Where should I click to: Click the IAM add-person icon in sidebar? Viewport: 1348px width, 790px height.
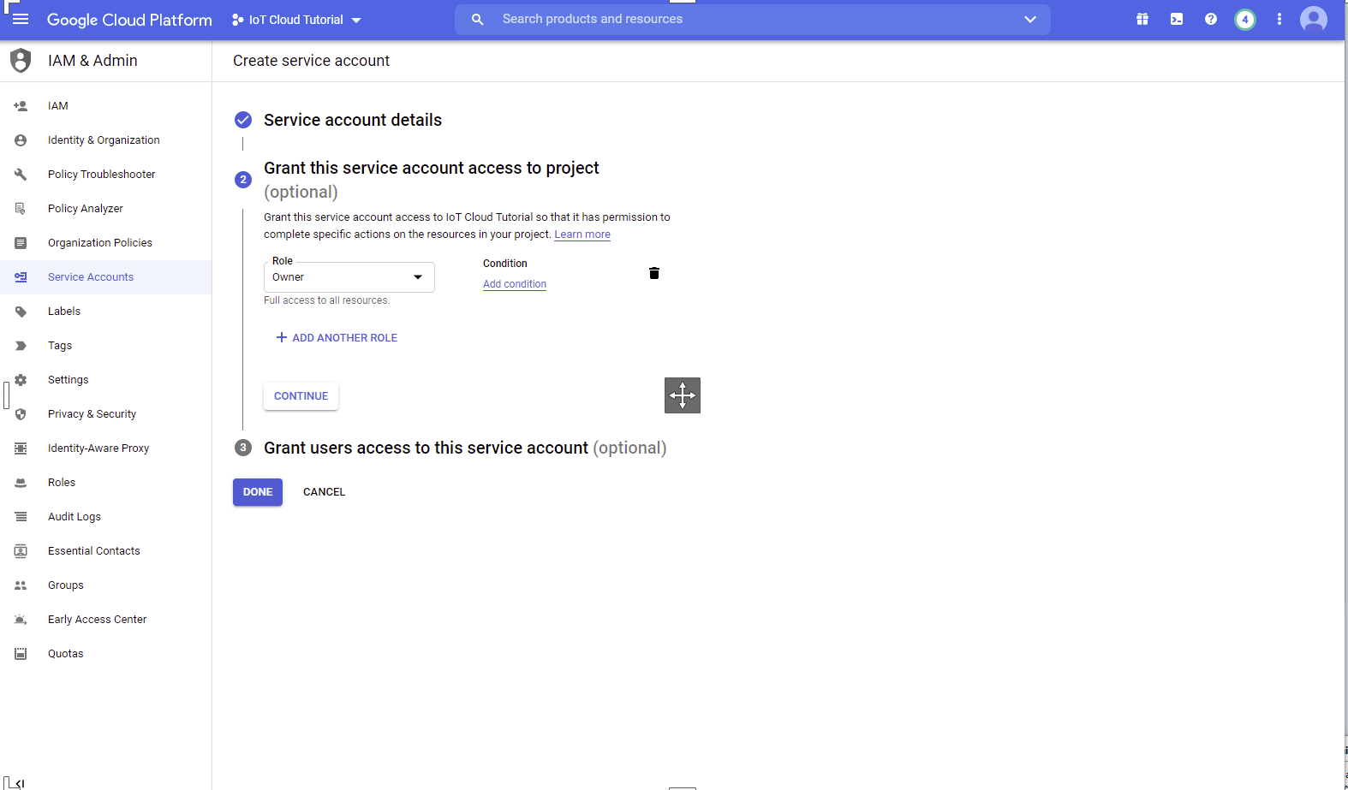[x=21, y=106]
